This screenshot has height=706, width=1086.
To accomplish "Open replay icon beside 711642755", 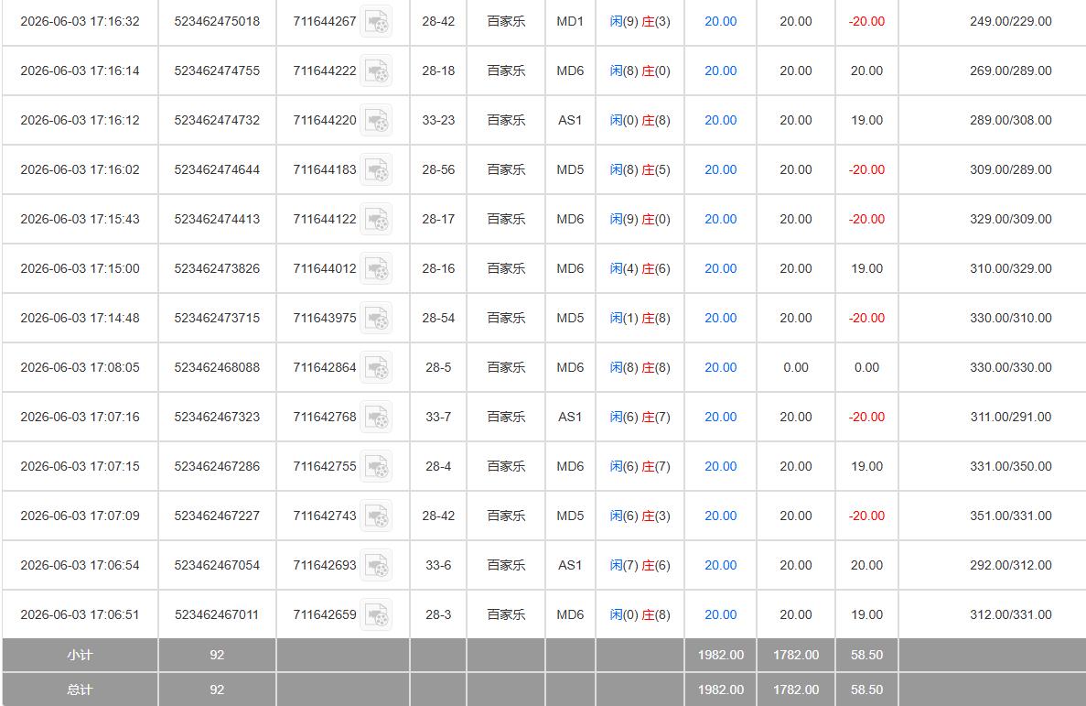I will [377, 466].
